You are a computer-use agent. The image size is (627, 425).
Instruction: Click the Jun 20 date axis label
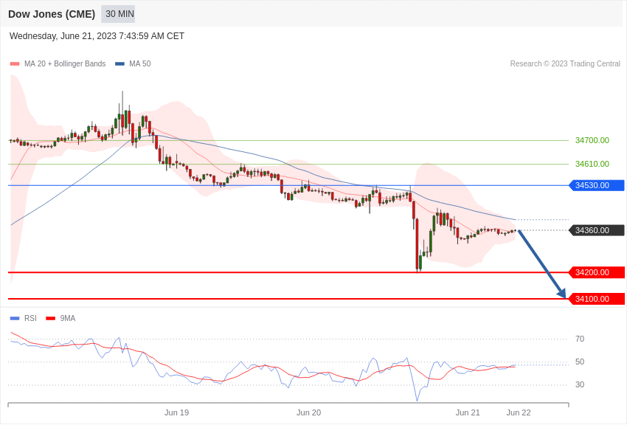tap(308, 412)
